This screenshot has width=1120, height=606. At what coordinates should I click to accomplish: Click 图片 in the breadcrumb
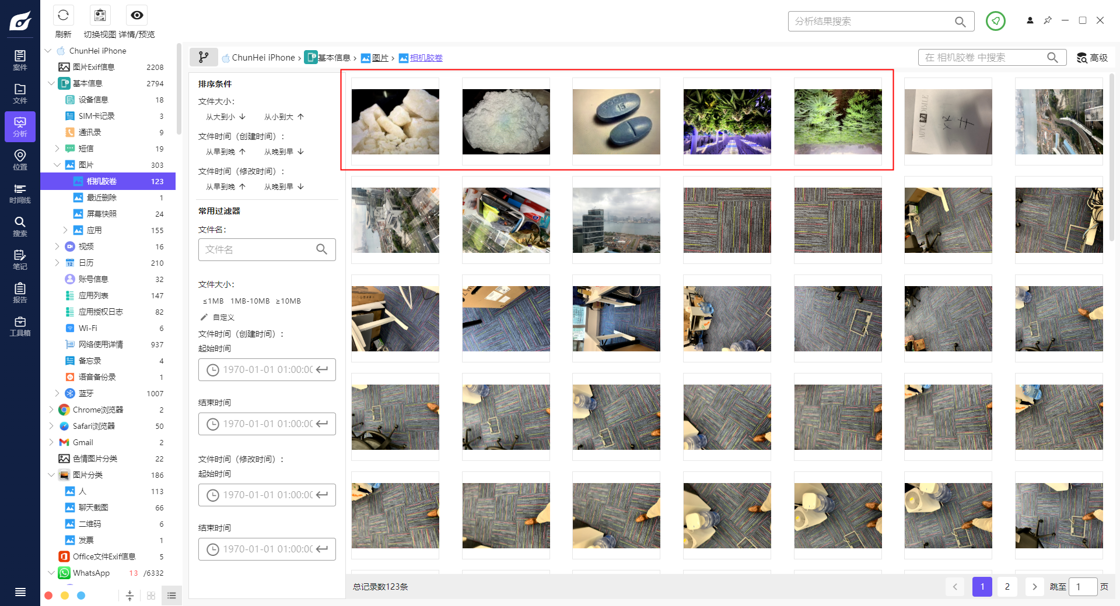click(380, 58)
